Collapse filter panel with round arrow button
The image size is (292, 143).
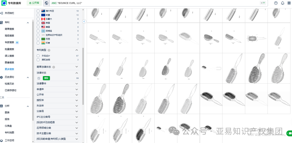[84, 21]
